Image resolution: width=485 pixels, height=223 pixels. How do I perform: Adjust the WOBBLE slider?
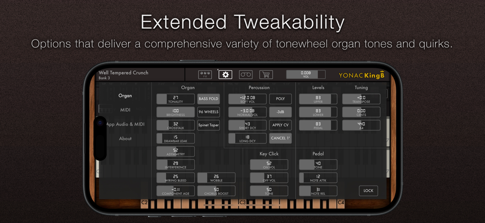pyautogui.click(x=216, y=178)
